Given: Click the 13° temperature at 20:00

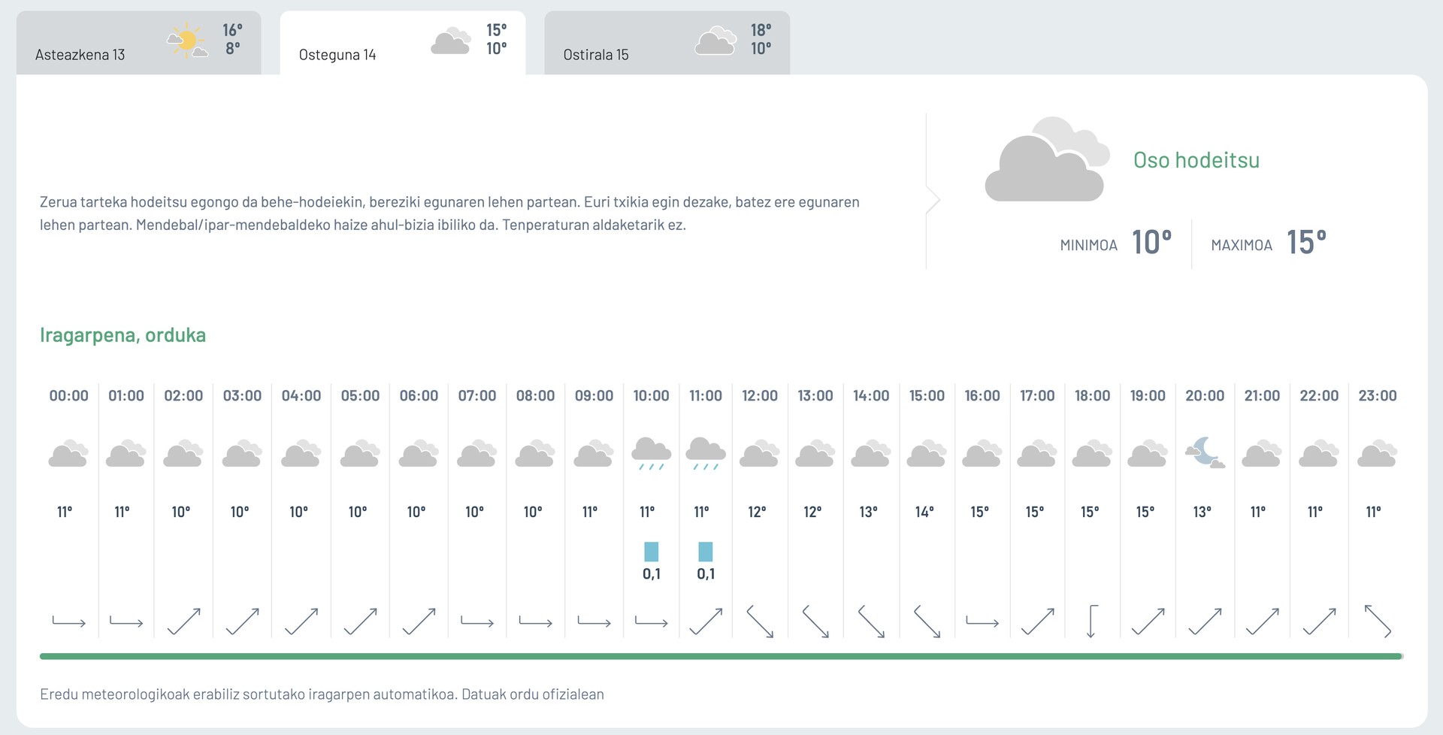Looking at the screenshot, I should (x=1202, y=512).
